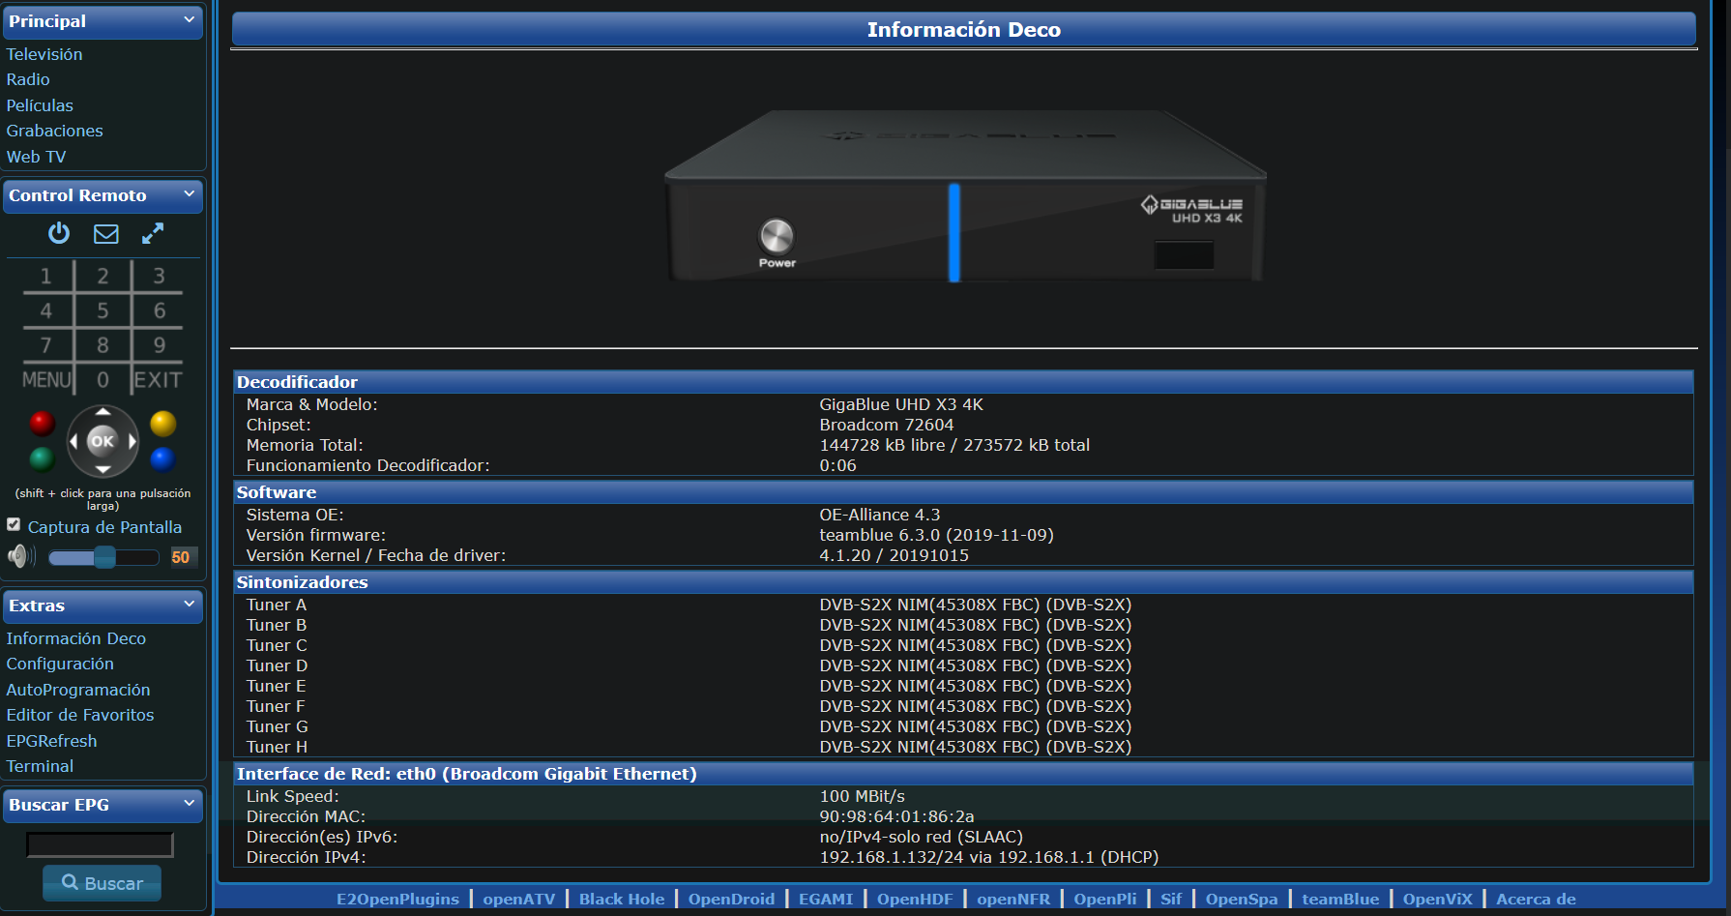Adjust the volume slider
The image size is (1731, 916).
pos(104,557)
